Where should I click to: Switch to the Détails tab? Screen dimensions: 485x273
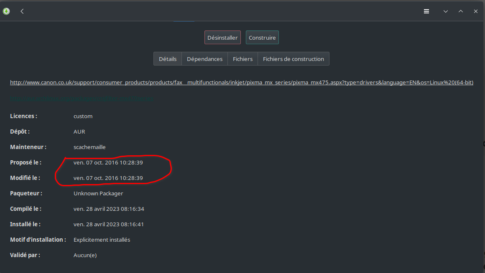point(168,59)
